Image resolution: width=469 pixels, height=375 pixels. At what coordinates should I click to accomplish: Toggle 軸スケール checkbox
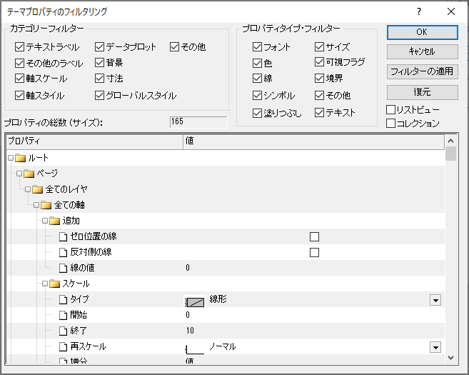click(19, 79)
